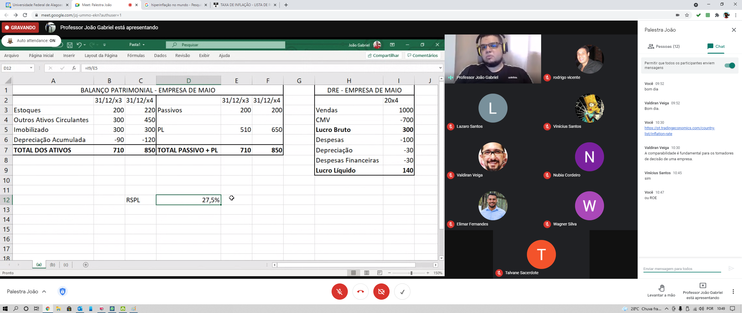The width and height of the screenshot is (742, 313).
Task: Click the Enviar mensagem para todos field
Action: point(682,269)
